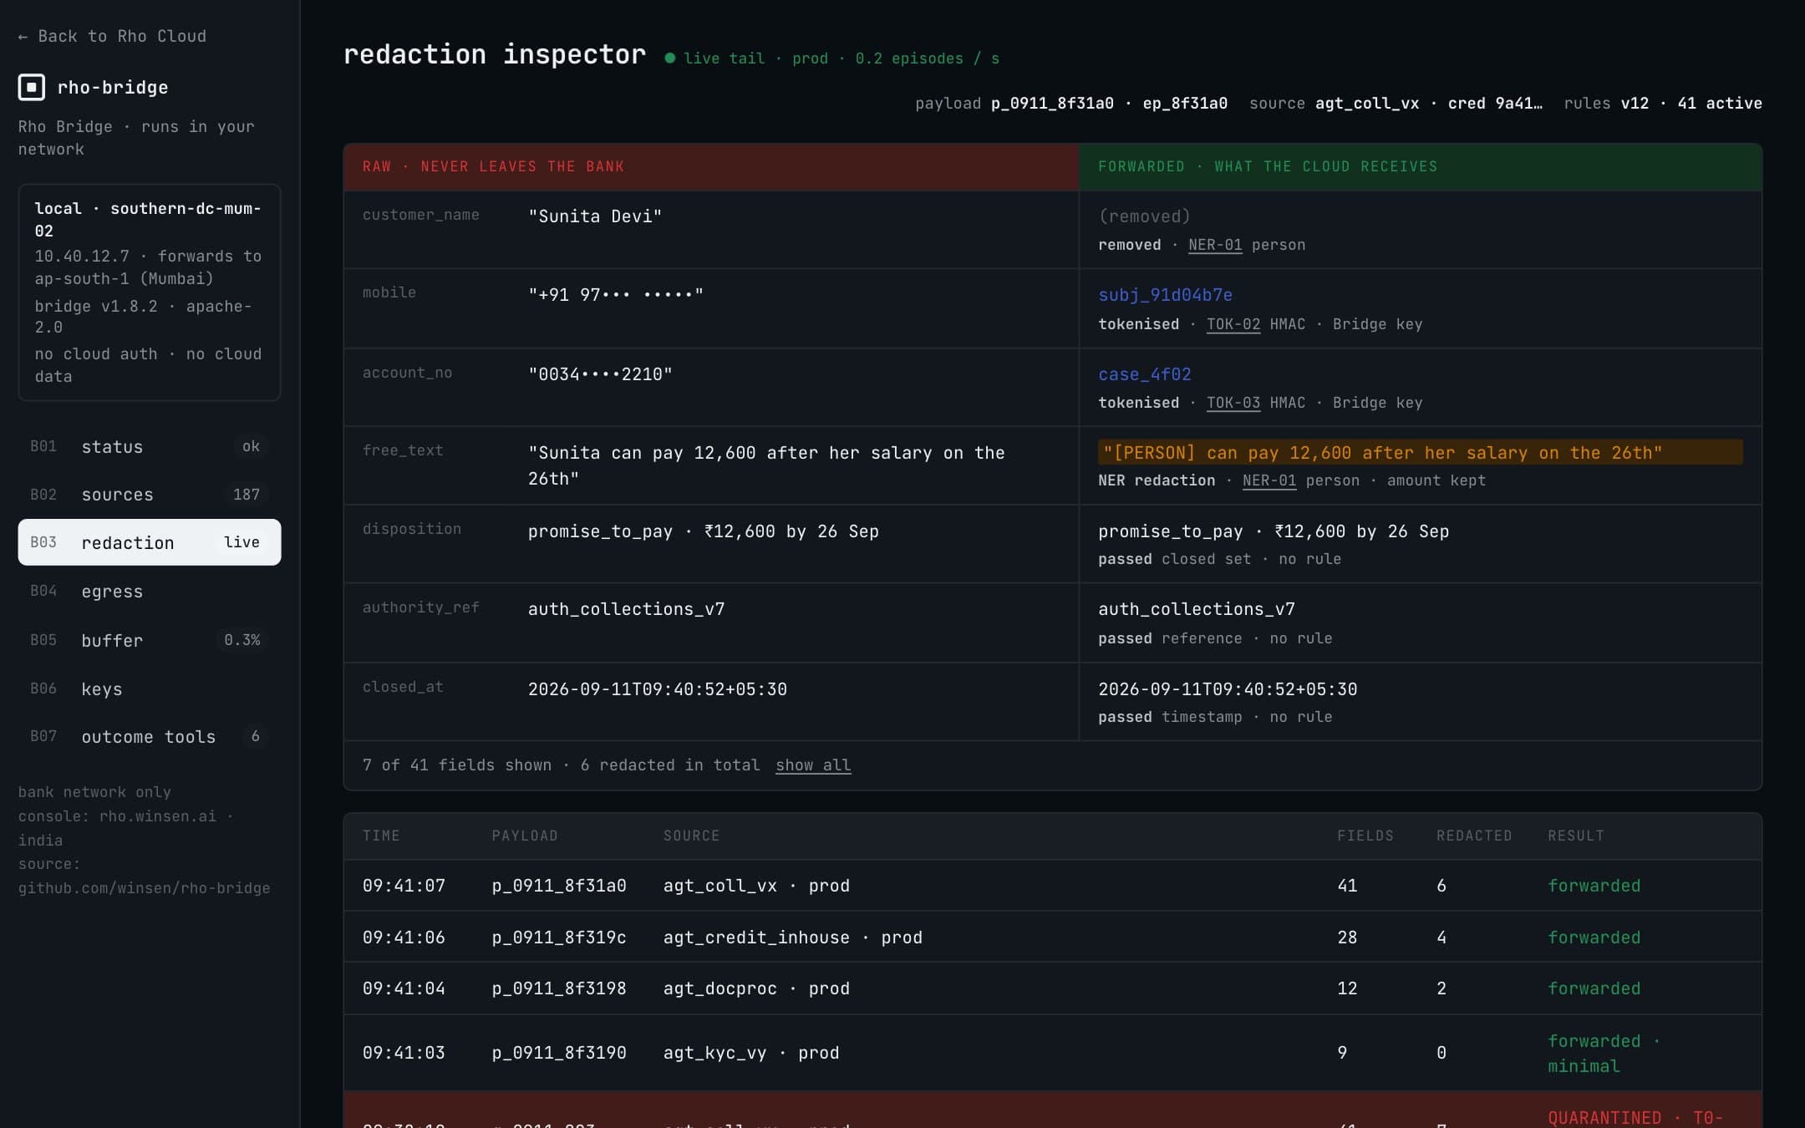Go back to Rho Cloud

(x=112, y=36)
